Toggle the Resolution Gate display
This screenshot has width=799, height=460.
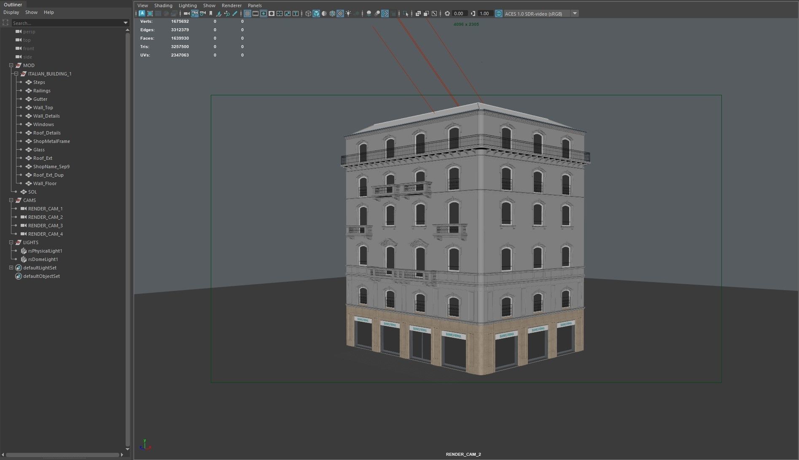pyautogui.click(x=263, y=13)
